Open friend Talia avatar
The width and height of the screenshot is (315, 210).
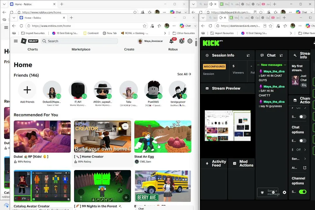click(x=129, y=90)
